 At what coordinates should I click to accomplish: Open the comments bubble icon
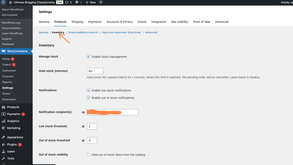tap(77, 2)
